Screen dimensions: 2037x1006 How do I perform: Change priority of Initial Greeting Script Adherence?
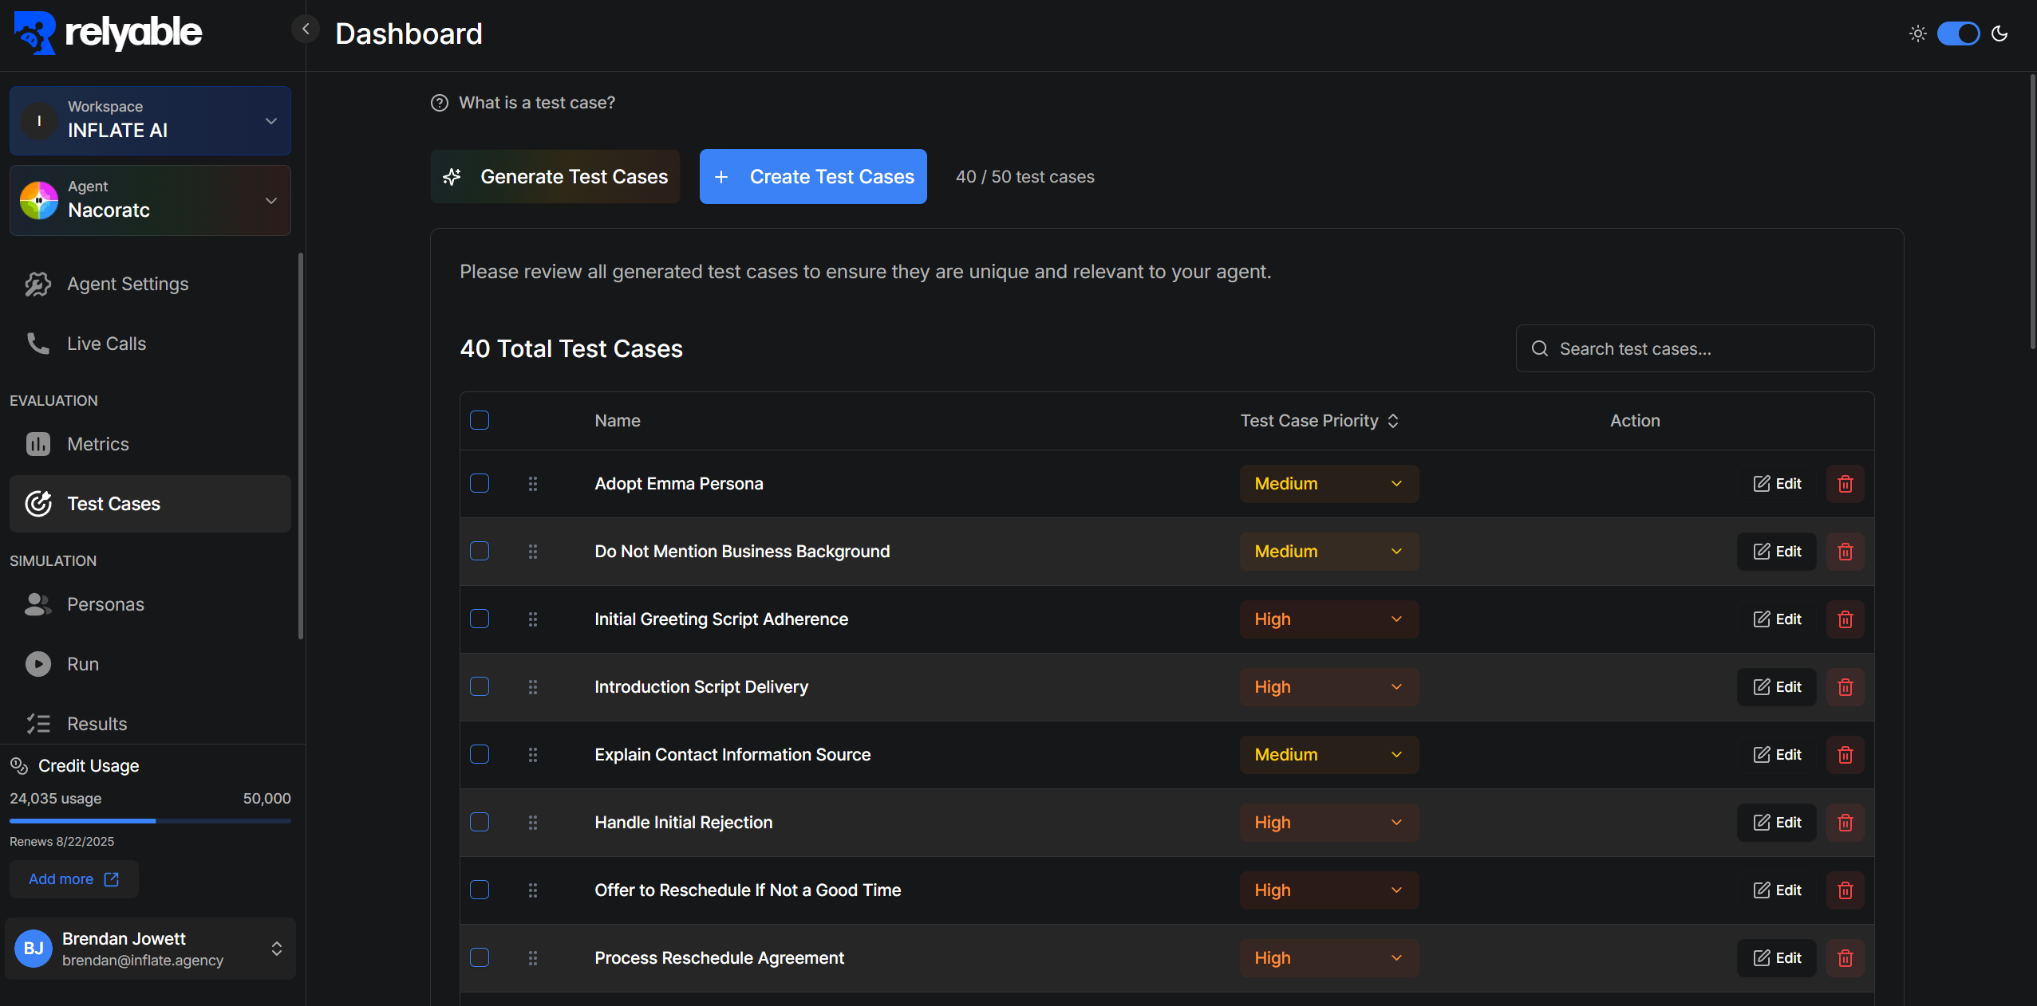(1329, 619)
